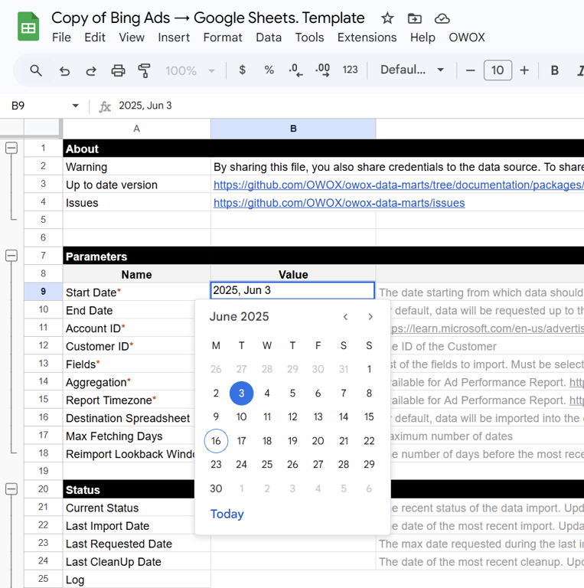The height and width of the screenshot is (588, 584).
Task: Select the Warning label cell
Action: (136, 167)
